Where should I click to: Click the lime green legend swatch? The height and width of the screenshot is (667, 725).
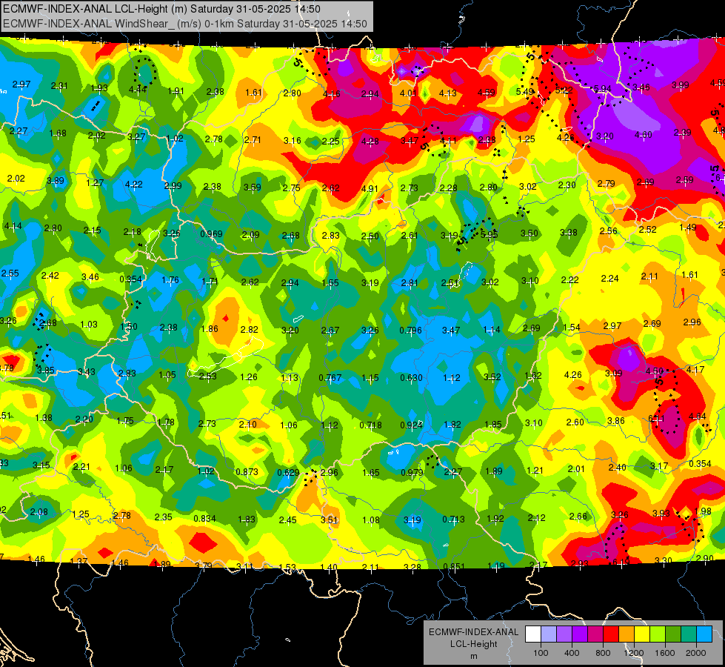[x=658, y=634]
